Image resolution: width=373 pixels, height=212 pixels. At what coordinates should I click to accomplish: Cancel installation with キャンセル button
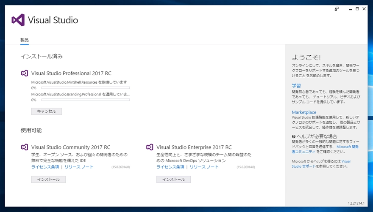pos(47,111)
